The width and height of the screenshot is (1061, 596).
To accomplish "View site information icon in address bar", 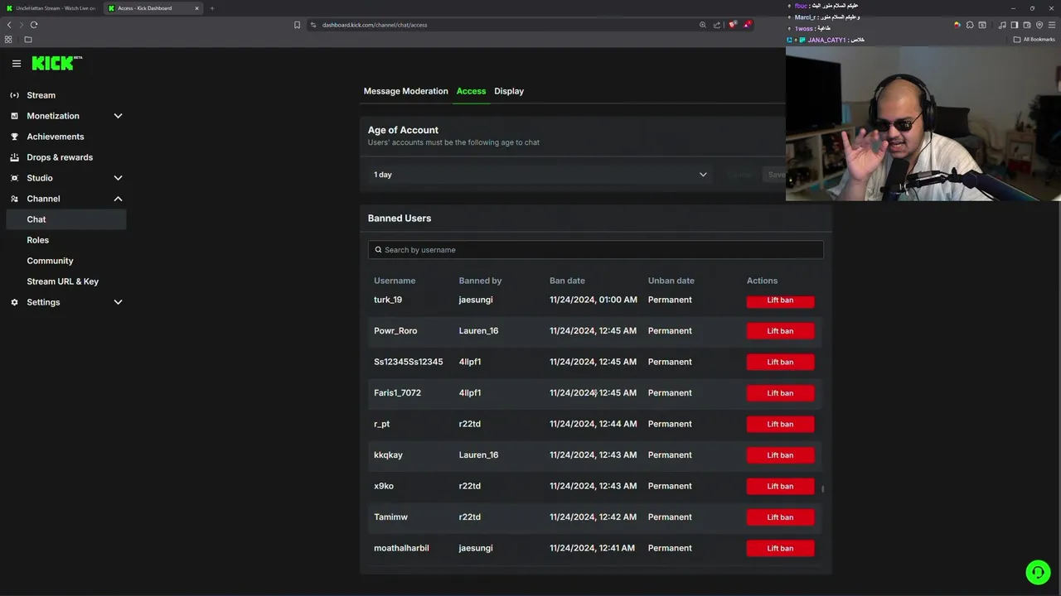I will [313, 25].
